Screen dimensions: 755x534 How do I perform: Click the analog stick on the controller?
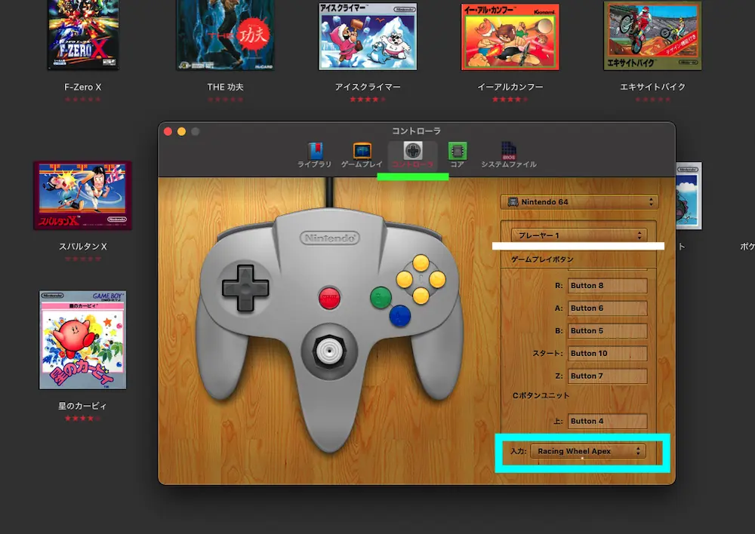pyautogui.click(x=329, y=351)
